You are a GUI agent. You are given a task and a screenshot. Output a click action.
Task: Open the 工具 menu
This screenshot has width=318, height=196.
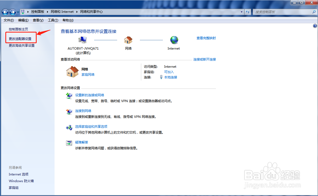[52, 20]
